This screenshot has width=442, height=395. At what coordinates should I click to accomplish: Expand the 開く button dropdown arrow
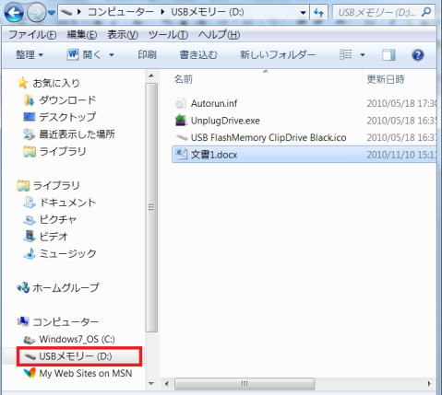(112, 55)
